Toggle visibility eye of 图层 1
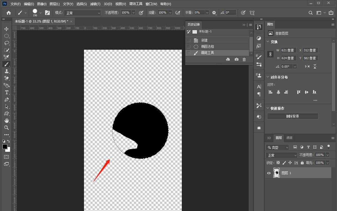 (269, 173)
